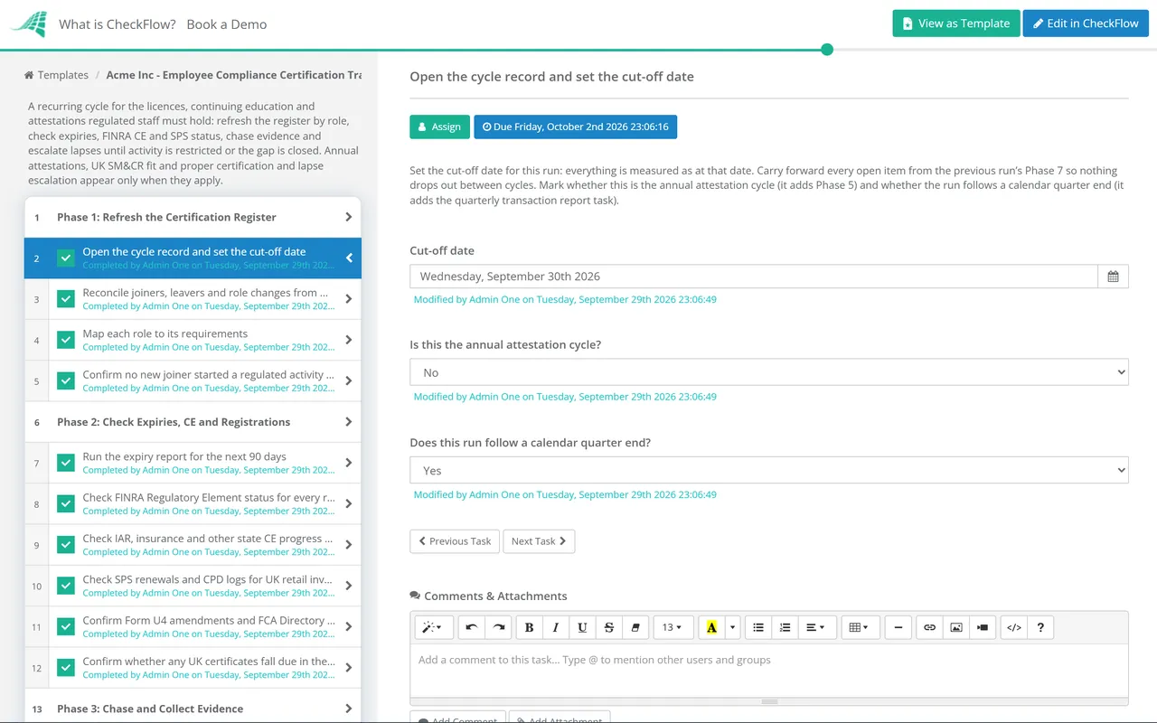Image resolution: width=1157 pixels, height=723 pixels.
Task: Open the table insert dropdown
Action: tap(861, 627)
